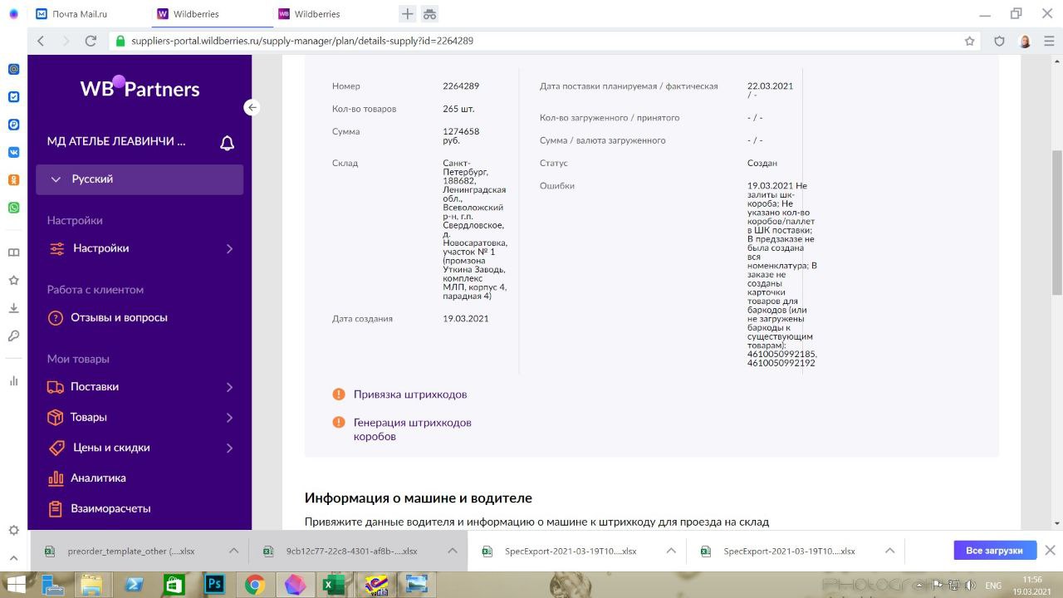
Task: Open downloads arrow icon in sidebar
Action: (13, 308)
